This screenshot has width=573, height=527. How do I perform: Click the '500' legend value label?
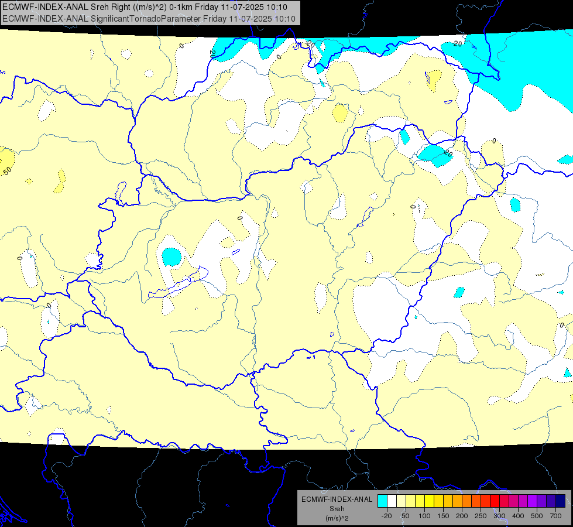point(537,516)
